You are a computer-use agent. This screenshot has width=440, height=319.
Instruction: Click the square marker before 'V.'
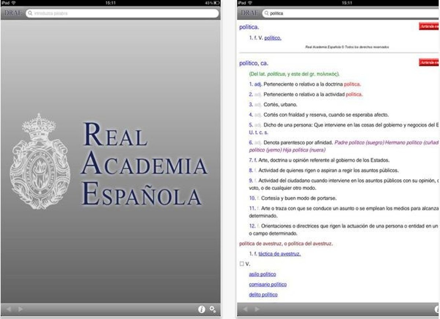[242, 264]
